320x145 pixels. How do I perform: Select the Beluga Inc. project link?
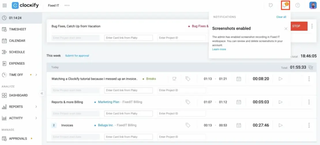coord(106,125)
